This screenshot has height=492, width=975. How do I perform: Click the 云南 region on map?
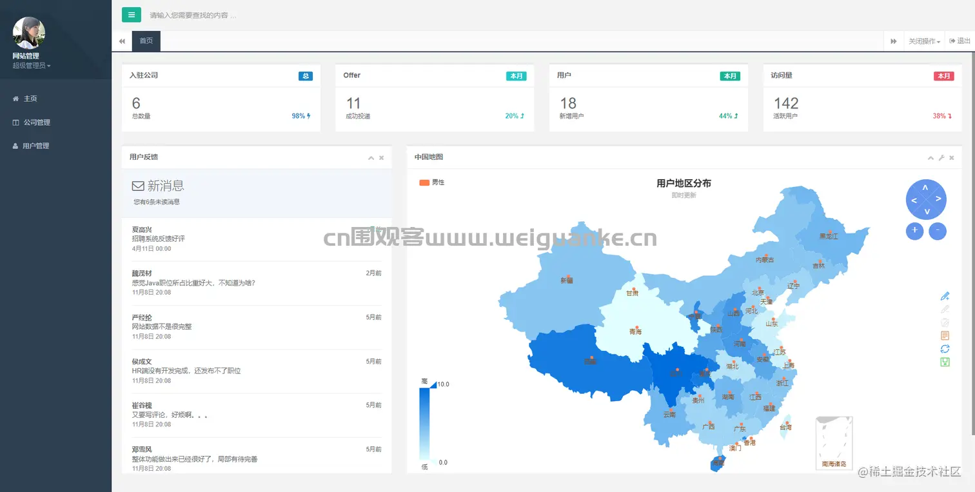click(670, 414)
